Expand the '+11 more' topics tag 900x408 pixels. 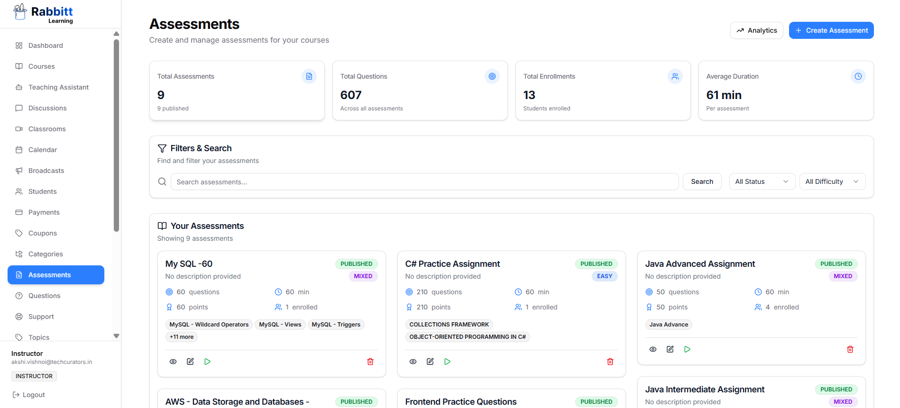182,337
